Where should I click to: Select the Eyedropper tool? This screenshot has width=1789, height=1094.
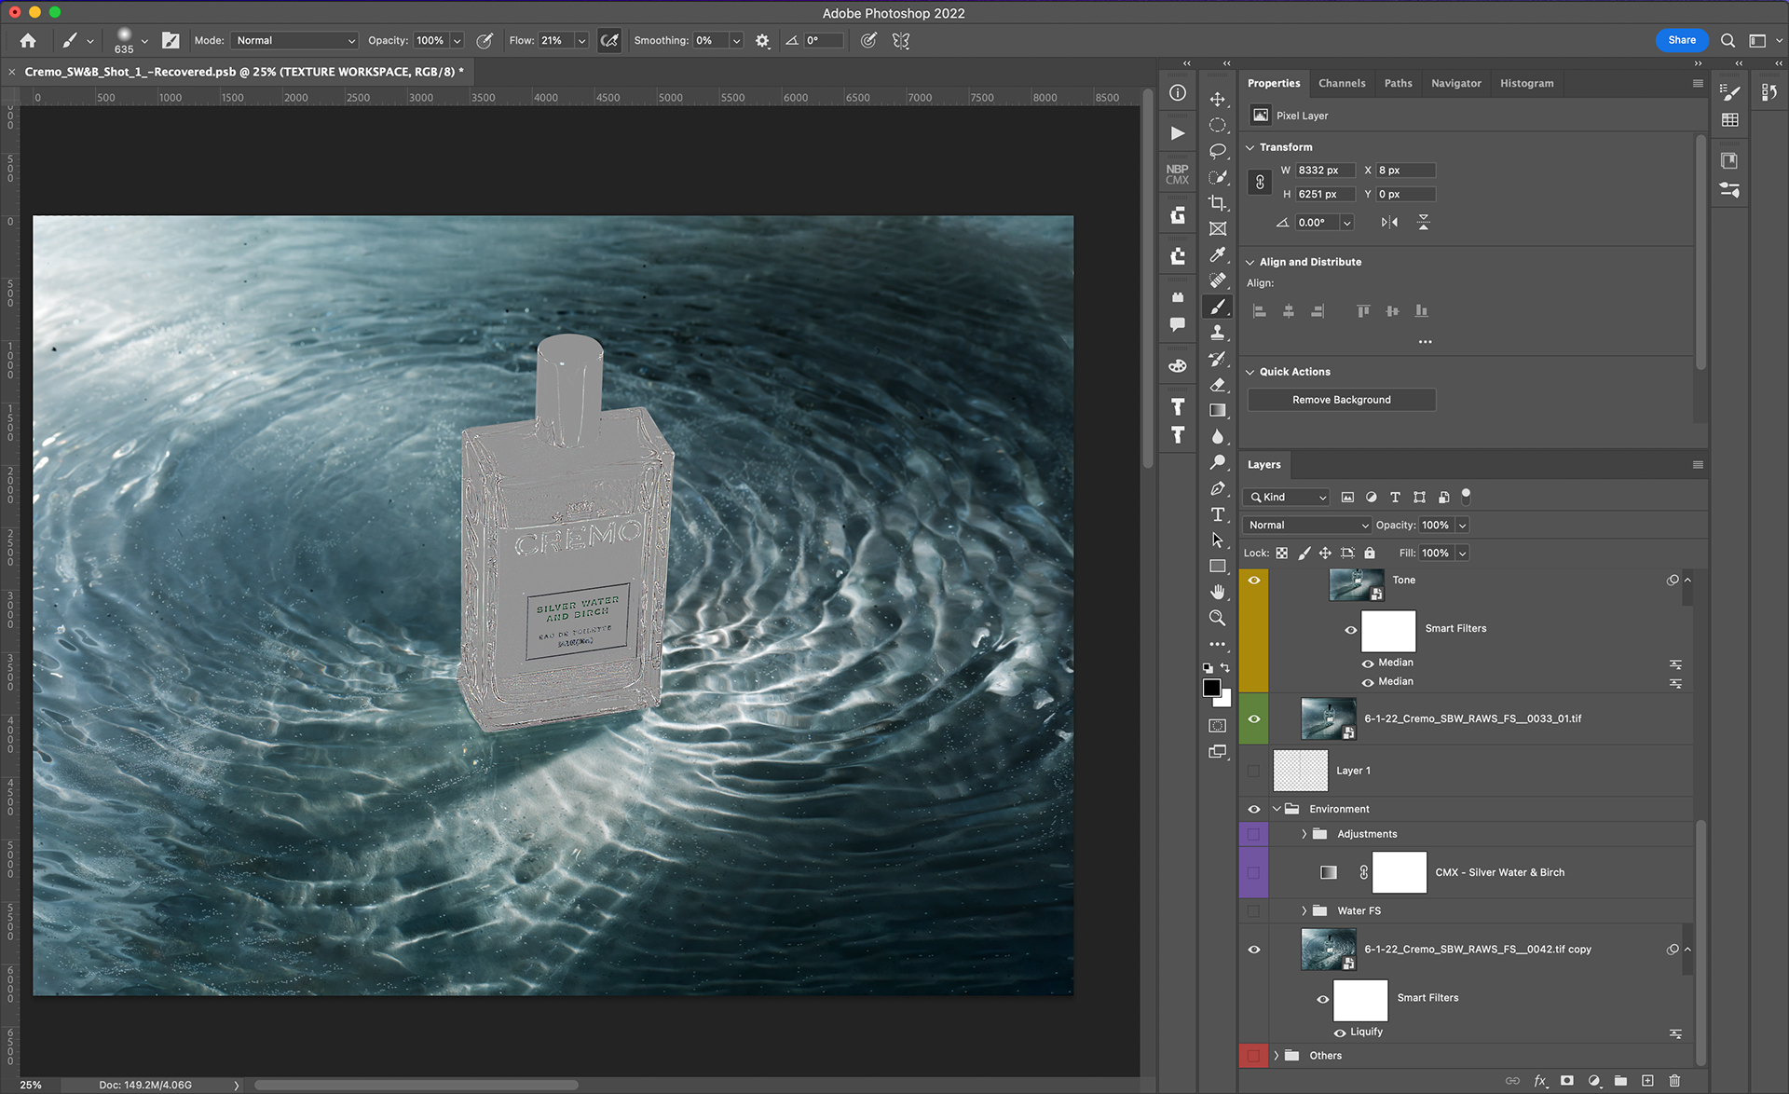(x=1217, y=254)
